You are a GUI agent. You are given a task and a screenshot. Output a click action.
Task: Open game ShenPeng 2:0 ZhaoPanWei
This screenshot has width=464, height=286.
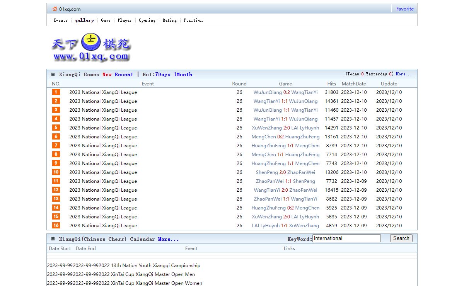tap(285, 172)
